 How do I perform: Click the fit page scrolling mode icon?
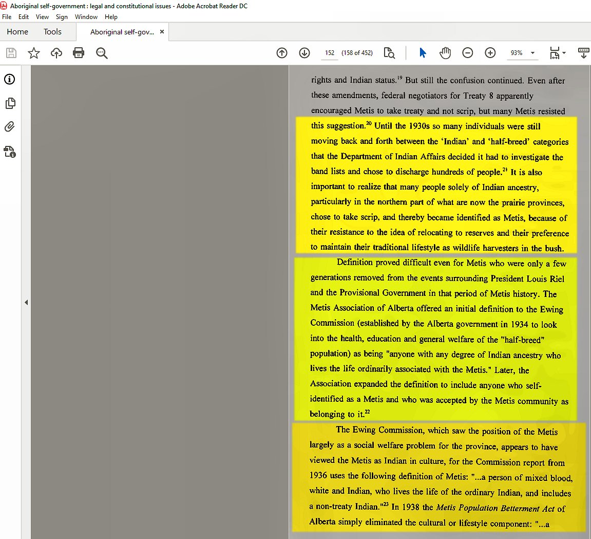pyautogui.click(x=555, y=53)
